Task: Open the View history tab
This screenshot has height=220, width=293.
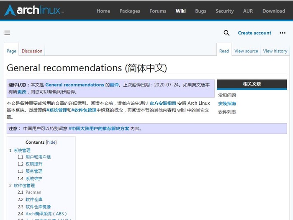Action: tap(275, 51)
